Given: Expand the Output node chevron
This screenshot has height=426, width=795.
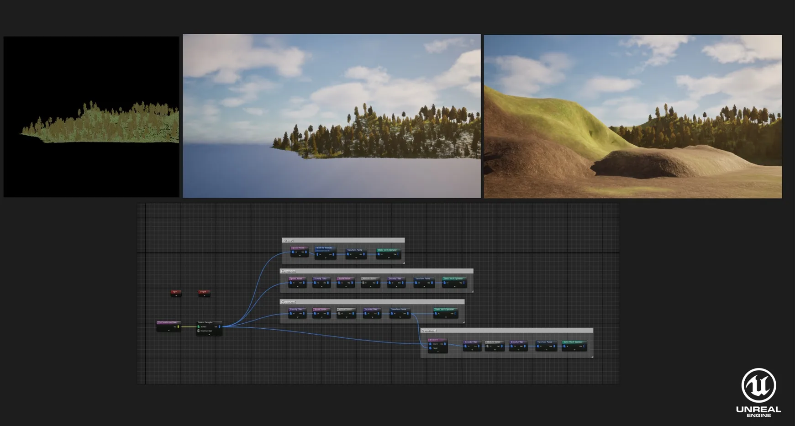Looking at the screenshot, I should point(205,295).
